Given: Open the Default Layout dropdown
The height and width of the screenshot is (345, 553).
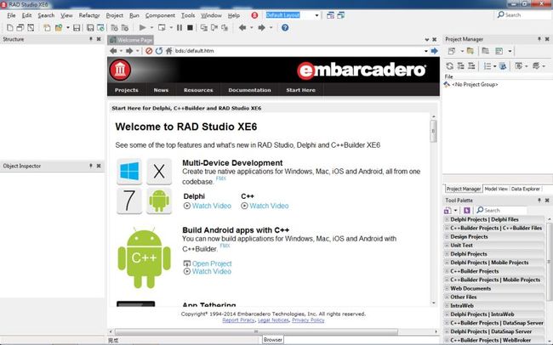Looking at the screenshot, I should tap(316, 15).
